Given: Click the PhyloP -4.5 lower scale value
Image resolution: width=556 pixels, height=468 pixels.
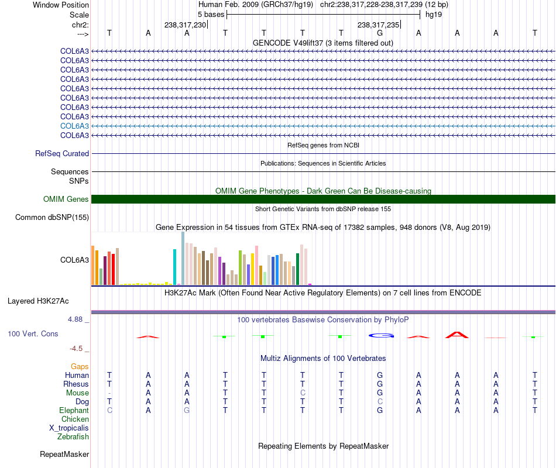Looking at the screenshot, I should click(76, 349).
